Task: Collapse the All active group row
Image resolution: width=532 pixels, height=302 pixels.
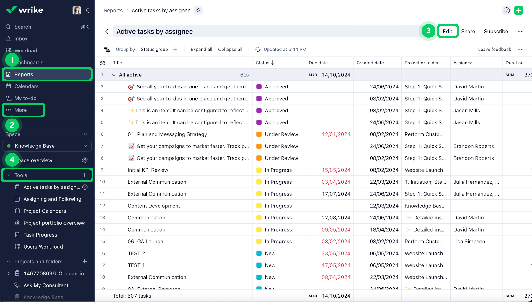Action: (114, 75)
